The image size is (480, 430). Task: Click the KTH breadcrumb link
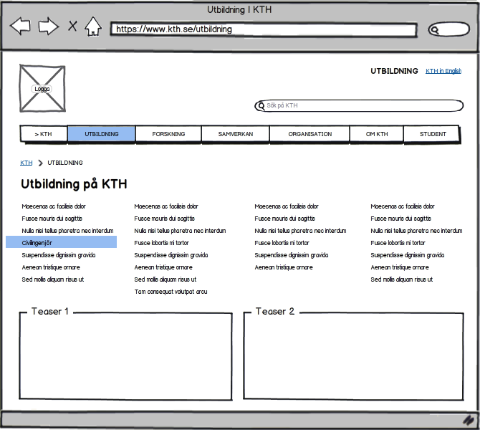[26, 163]
